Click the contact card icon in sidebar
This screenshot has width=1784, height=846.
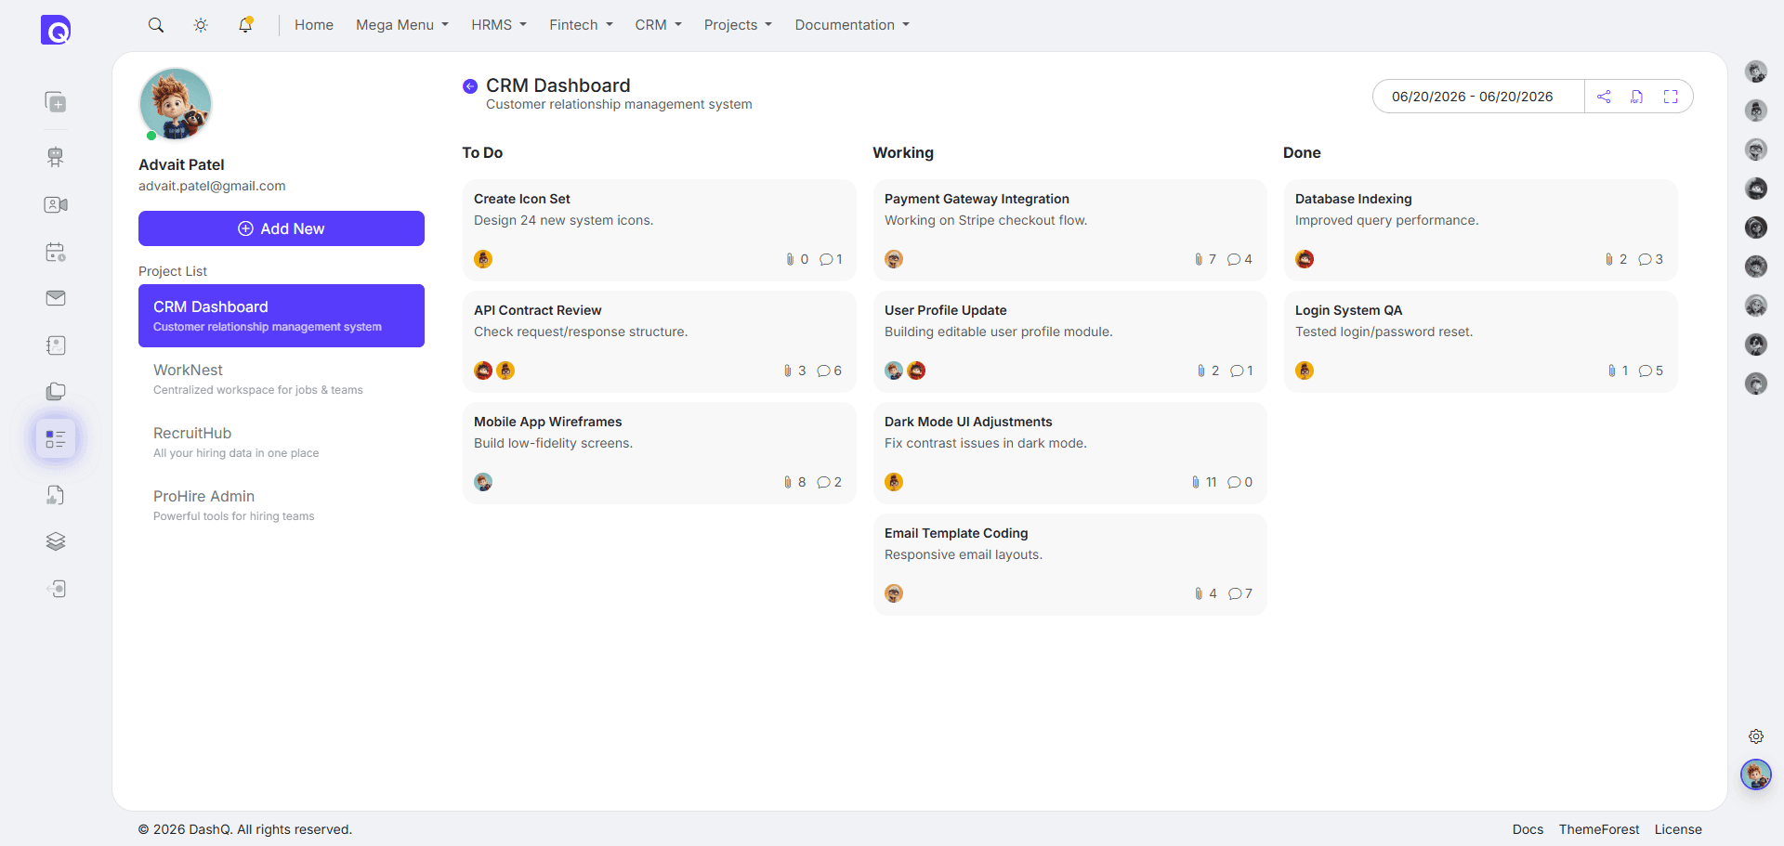click(56, 204)
